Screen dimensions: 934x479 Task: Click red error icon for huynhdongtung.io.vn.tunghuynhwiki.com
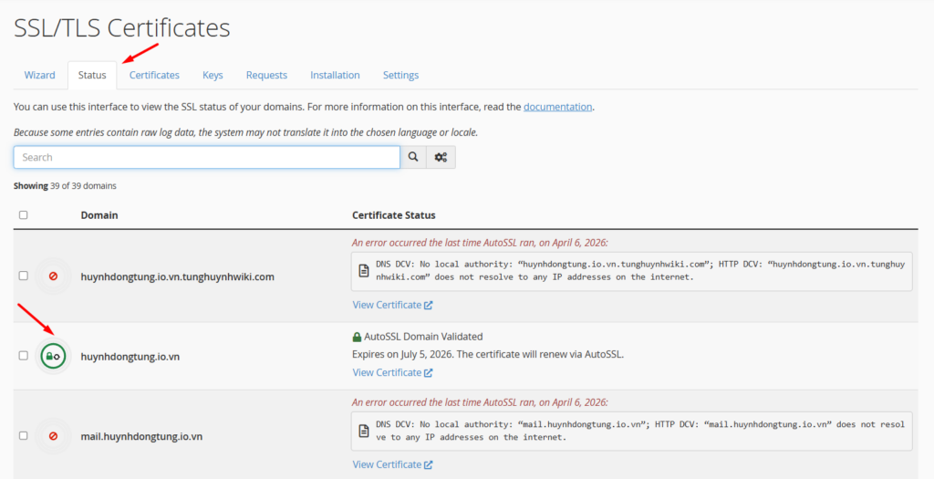(53, 276)
